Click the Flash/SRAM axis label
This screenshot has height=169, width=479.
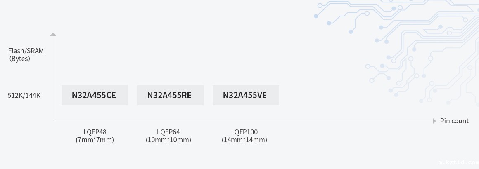(26, 51)
